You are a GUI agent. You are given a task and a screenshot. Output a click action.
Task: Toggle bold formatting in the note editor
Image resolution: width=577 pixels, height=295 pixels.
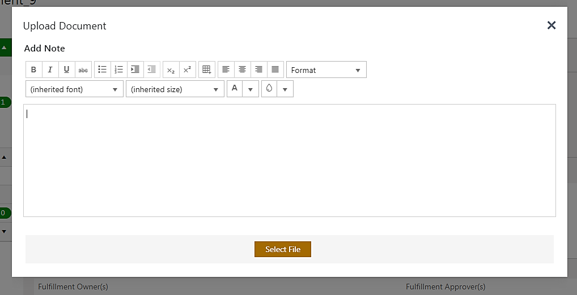pos(34,70)
